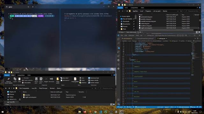This screenshot has height=114, width=204.
Task: Open the VS Code Search view
Action: coord(118,43)
